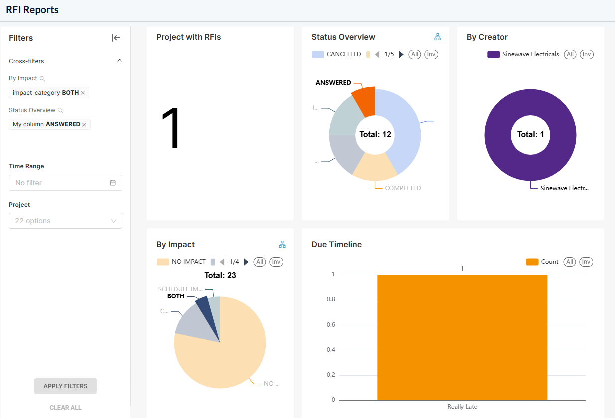Click the calendar icon in Time Range
The height and width of the screenshot is (418, 615).
pos(113,183)
